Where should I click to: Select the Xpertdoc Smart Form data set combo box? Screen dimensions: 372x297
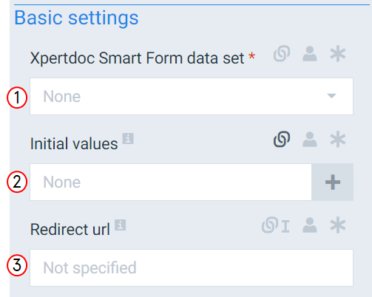coord(192,96)
